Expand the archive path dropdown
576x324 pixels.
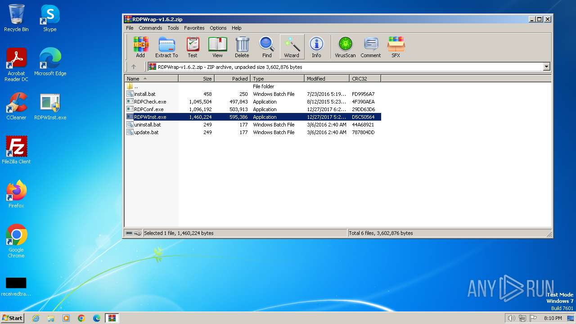(547, 67)
